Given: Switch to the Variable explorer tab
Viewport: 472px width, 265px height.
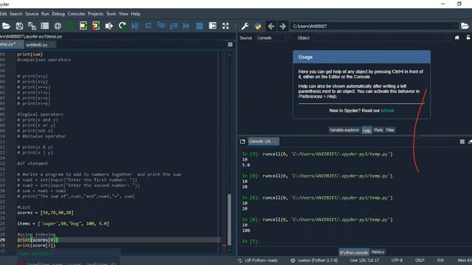Looking at the screenshot, I should [344, 130].
